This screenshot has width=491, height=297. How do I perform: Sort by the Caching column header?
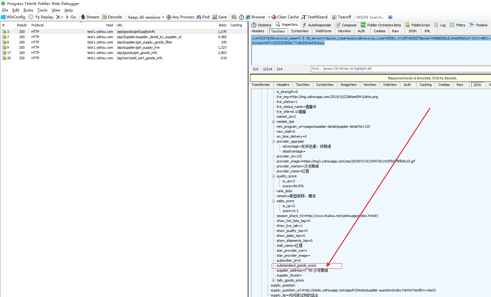[x=238, y=25]
